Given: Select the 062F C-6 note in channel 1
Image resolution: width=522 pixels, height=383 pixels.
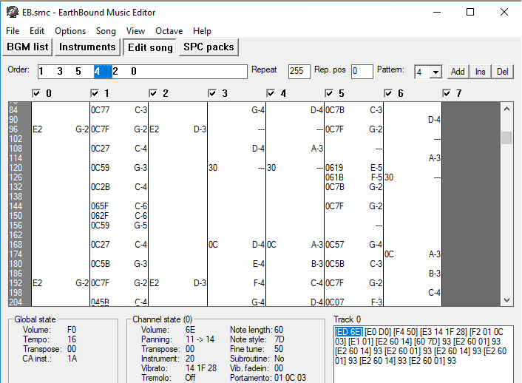Looking at the screenshot, I should click(119, 216).
